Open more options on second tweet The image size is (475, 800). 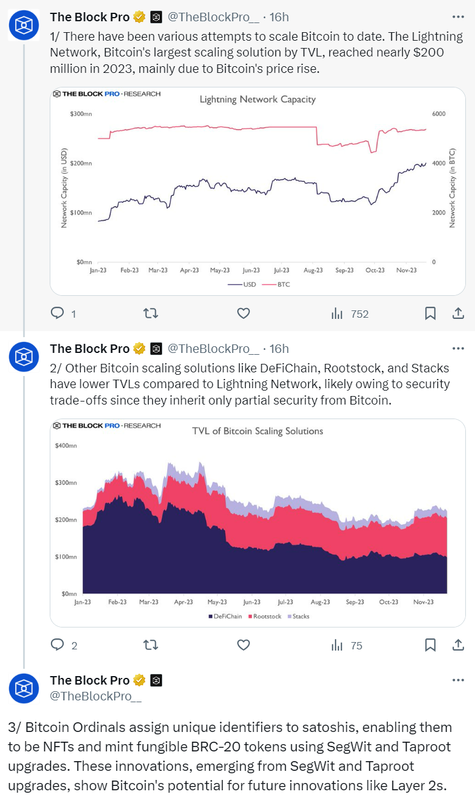pyautogui.click(x=458, y=349)
